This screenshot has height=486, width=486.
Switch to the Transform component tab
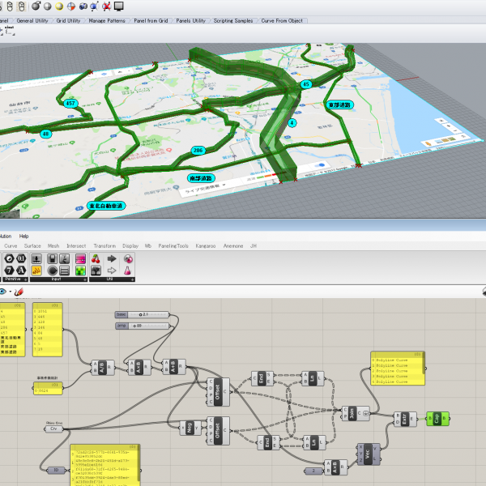[104, 245]
